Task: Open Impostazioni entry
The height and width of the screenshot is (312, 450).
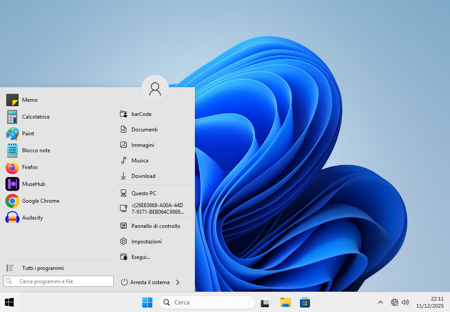Action: pos(155,242)
